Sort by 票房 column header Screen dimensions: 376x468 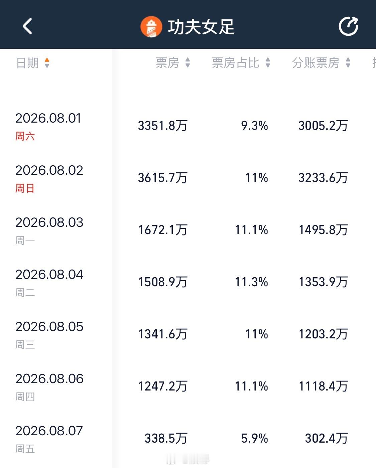(167, 63)
